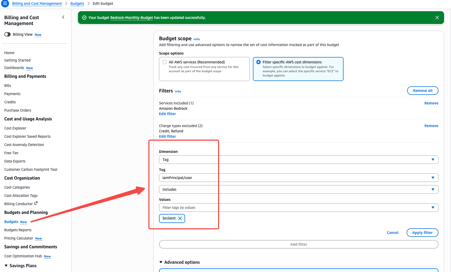Screen dimensions: 451x272
Task: Remove the brclient tag value
Action: pos(180,218)
